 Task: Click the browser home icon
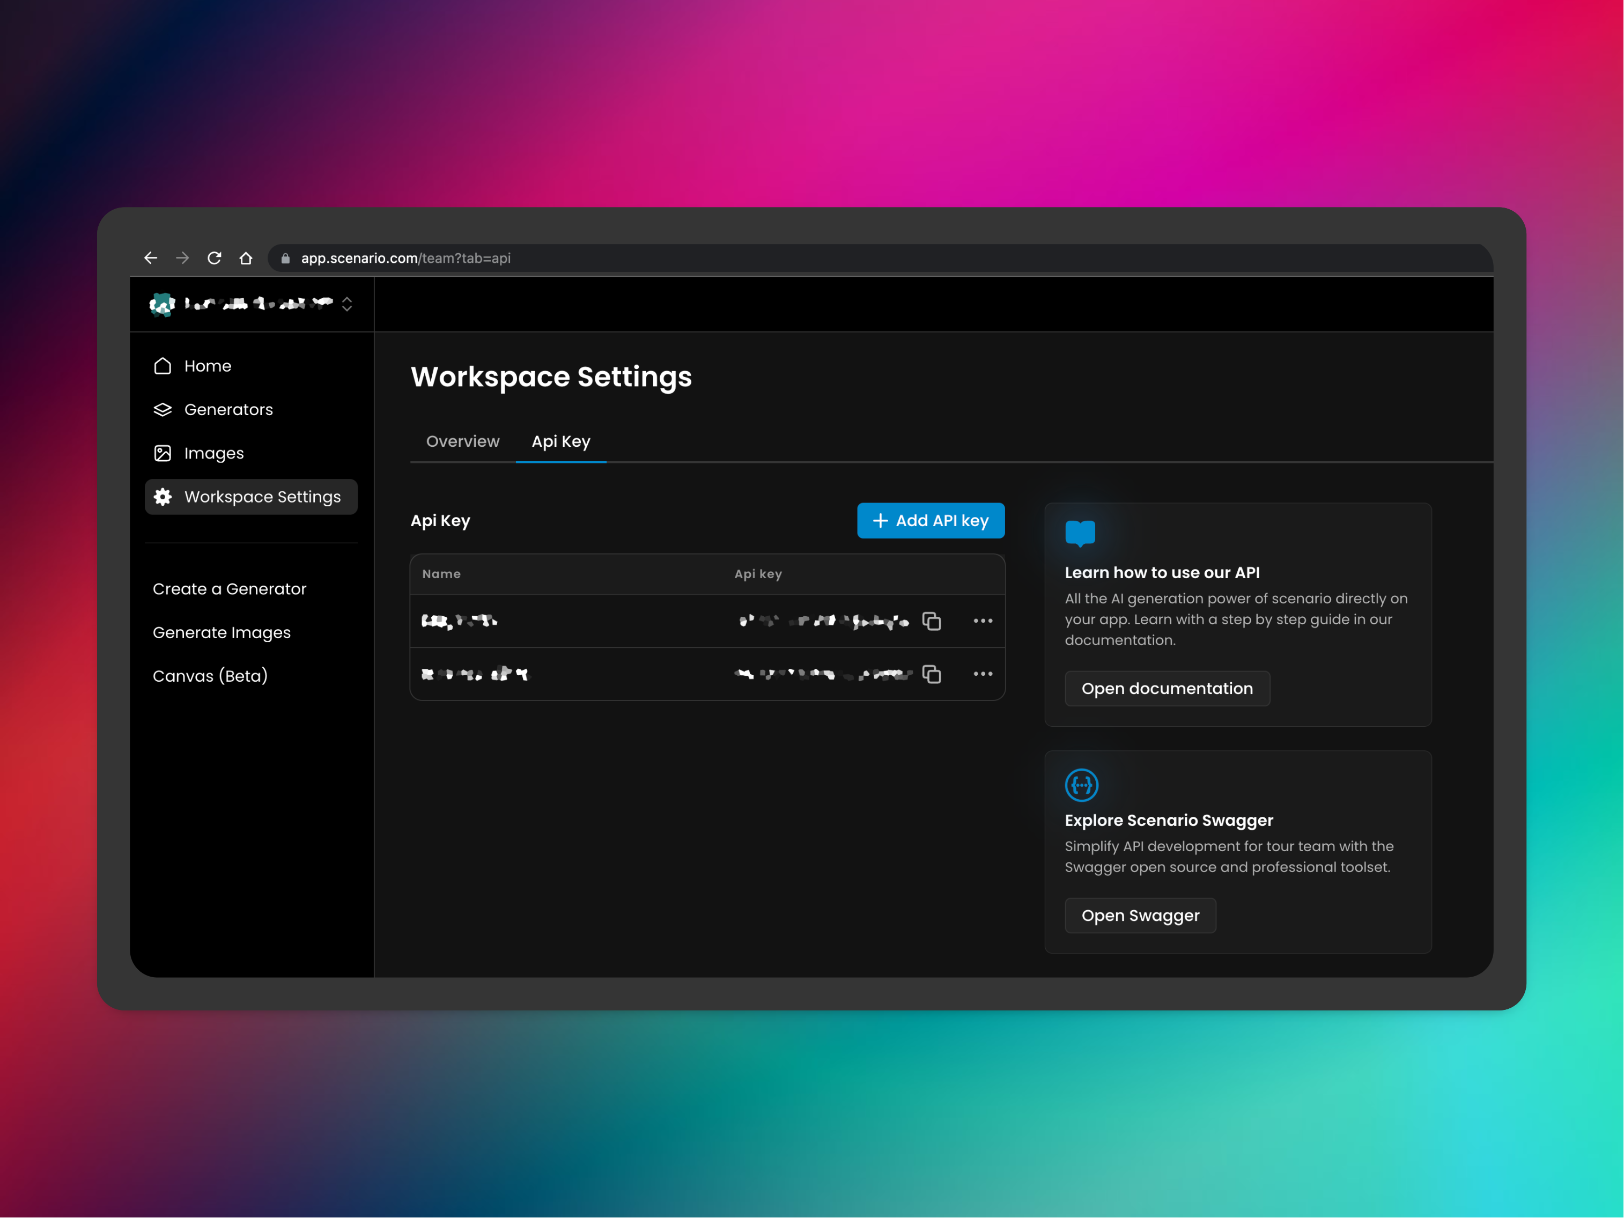246,257
